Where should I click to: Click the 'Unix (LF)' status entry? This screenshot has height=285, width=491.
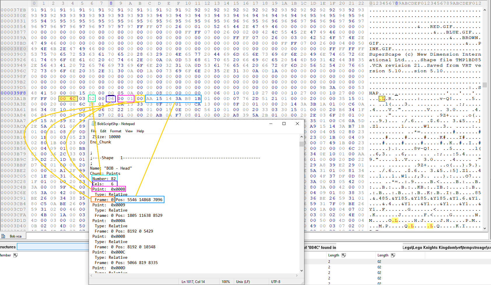pyautogui.click(x=243, y=282)
